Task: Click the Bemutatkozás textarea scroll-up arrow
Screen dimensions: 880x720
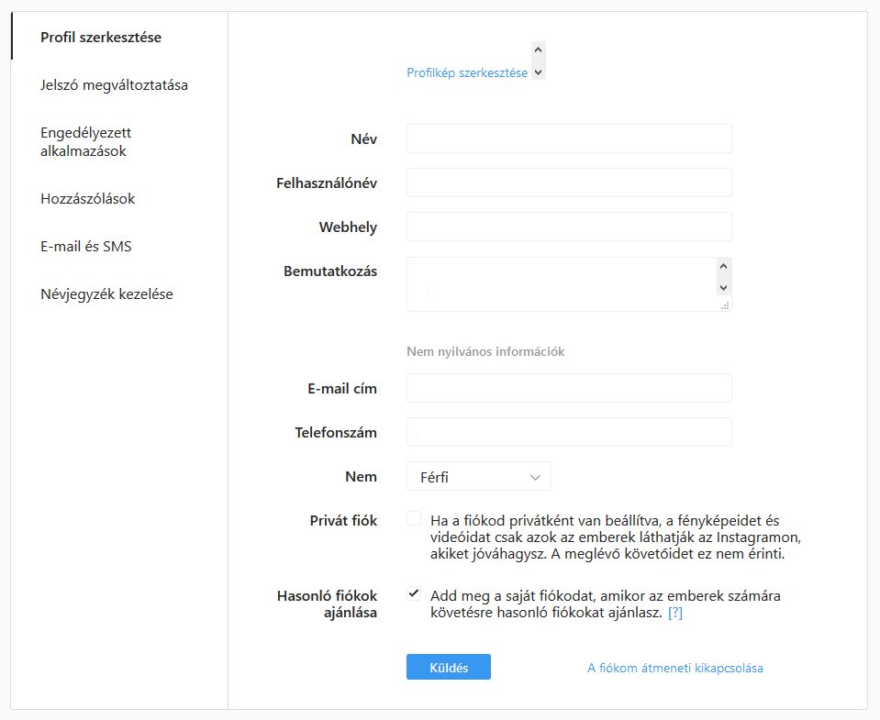Action: (723, 266)
